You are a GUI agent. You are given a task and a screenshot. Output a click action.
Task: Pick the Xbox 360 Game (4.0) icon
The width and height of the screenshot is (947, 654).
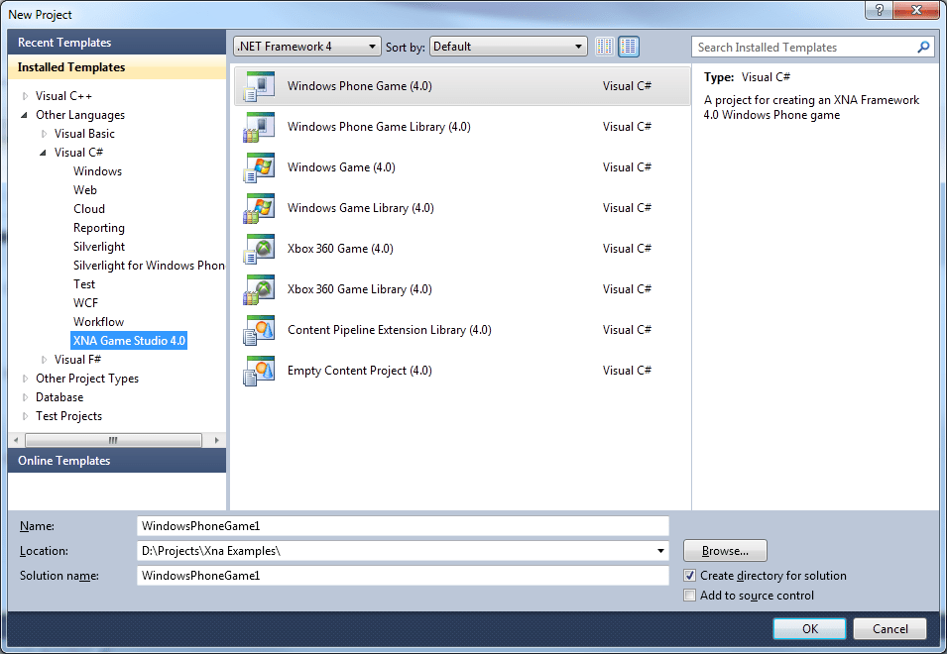pyautogui.click(x=259, y=249)
